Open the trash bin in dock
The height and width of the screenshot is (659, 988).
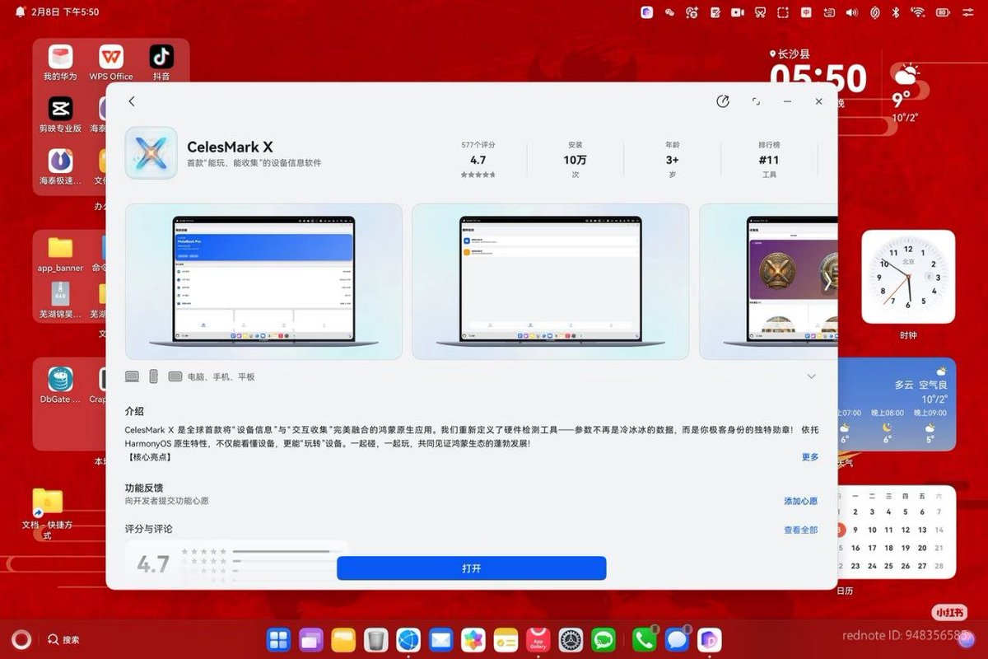click(375, 639)
